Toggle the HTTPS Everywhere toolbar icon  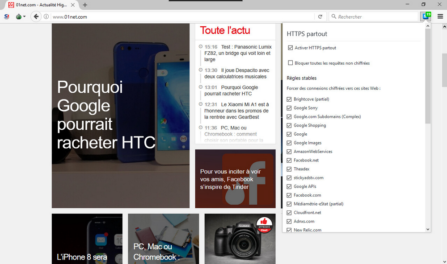(426, 16)
